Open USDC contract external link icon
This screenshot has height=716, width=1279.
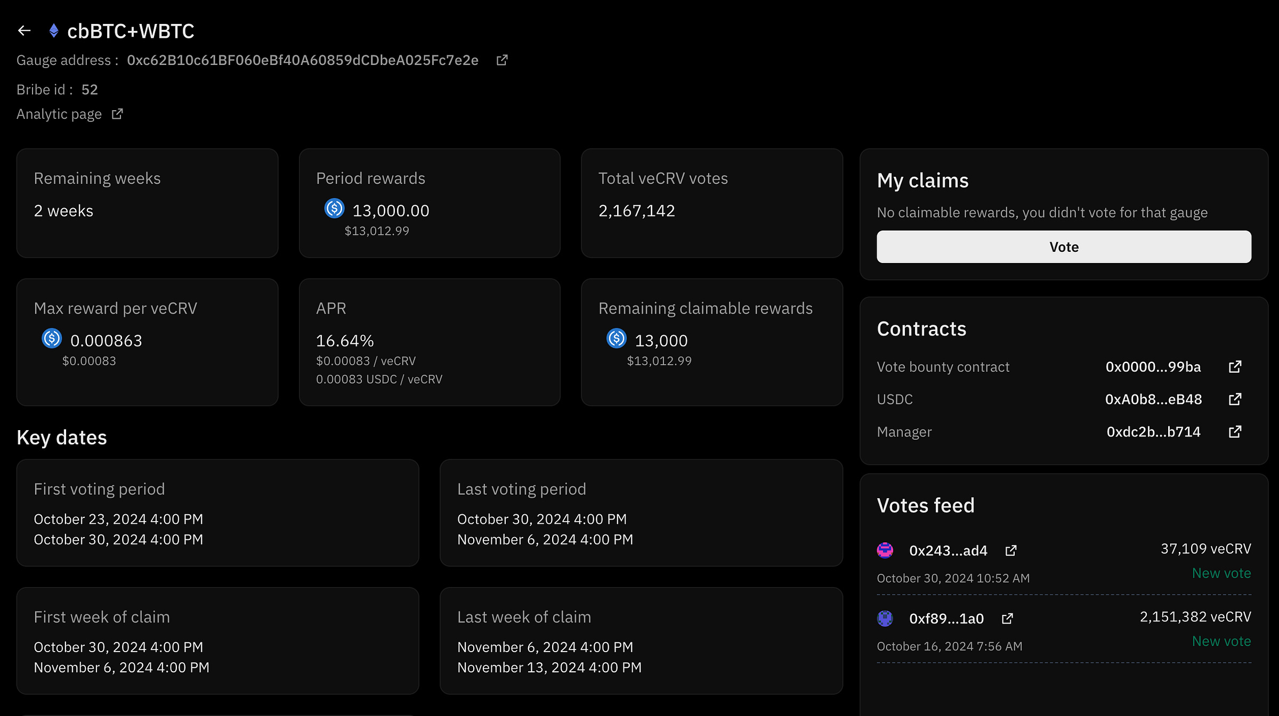tap(1235, 399)
